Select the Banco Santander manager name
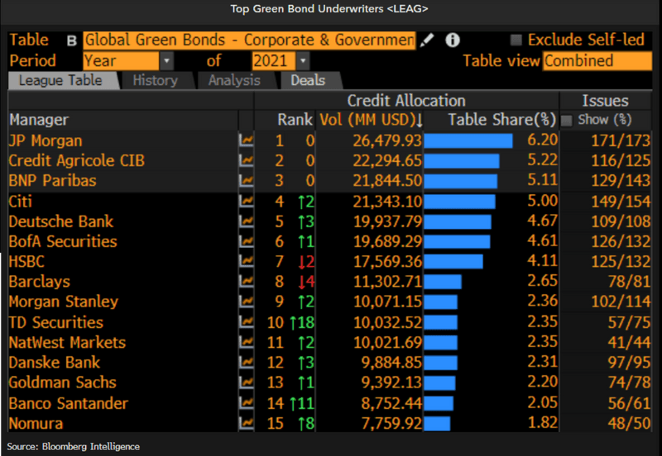This screenshot has width=662, height=456. [x=69, y=403]
